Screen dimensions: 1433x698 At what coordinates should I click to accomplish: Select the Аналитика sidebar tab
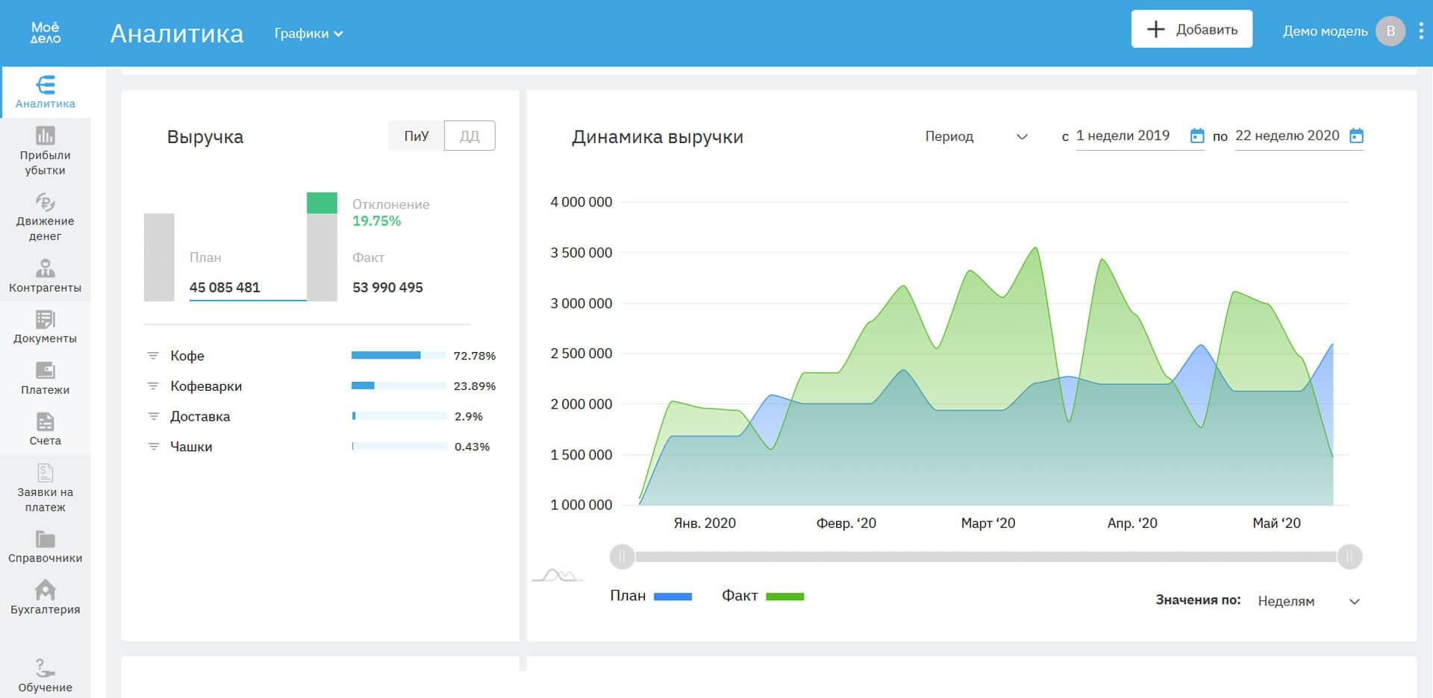45,92
